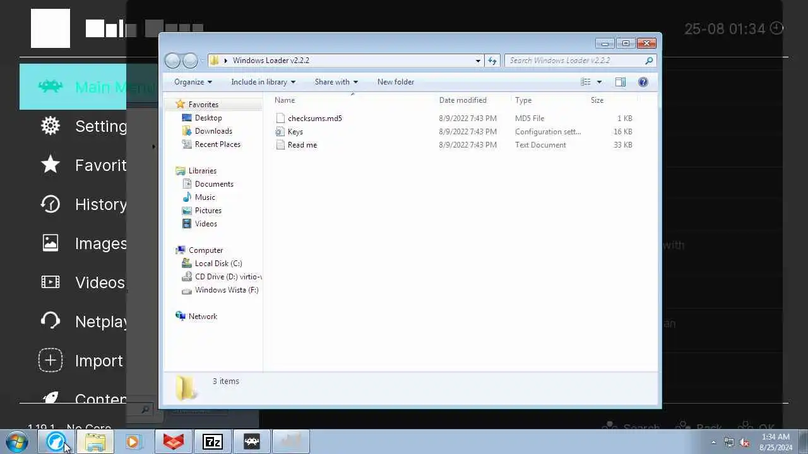
Task: Open the Include in library dropdown
Action: click(263, 82)
